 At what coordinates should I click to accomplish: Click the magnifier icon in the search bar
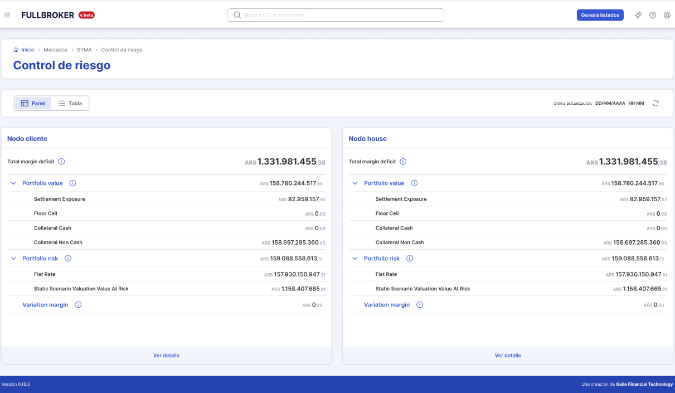(237, 15)
